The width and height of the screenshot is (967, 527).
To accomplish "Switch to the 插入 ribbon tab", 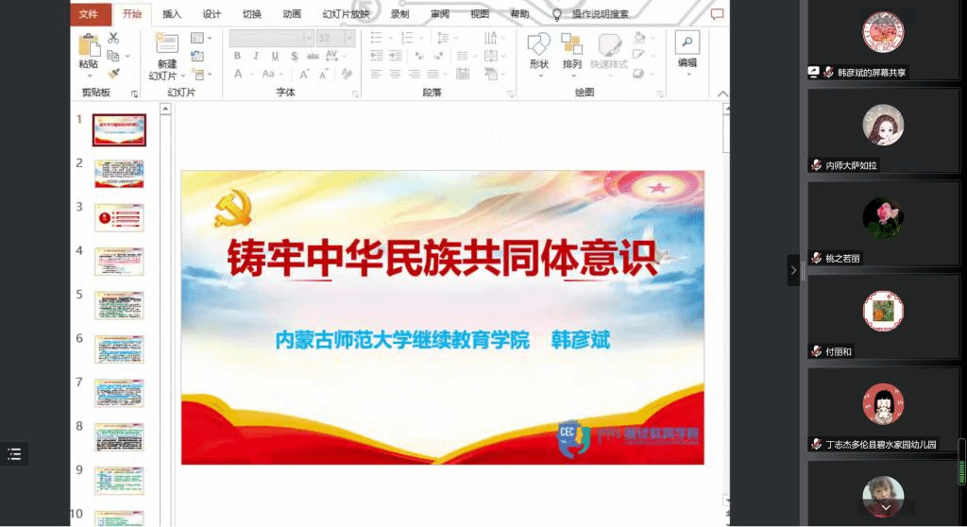I will pos(172,14).
